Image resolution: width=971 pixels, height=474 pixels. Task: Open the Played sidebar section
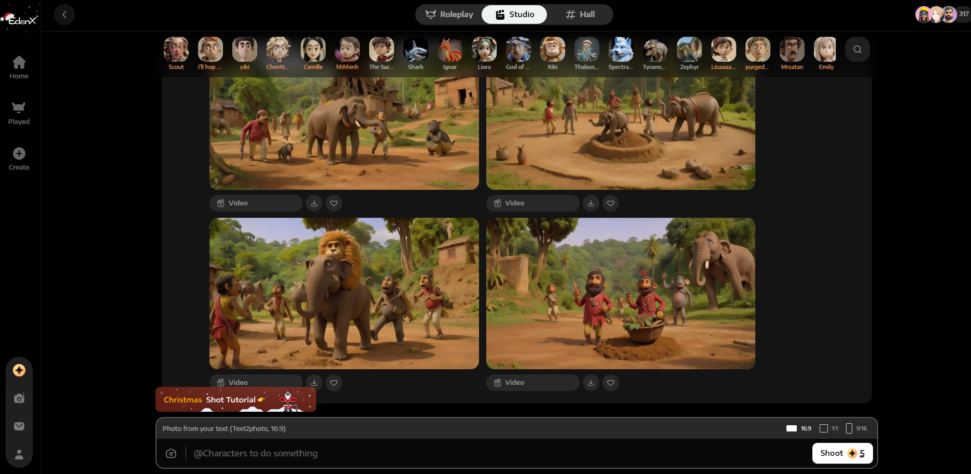click(19, 113)
